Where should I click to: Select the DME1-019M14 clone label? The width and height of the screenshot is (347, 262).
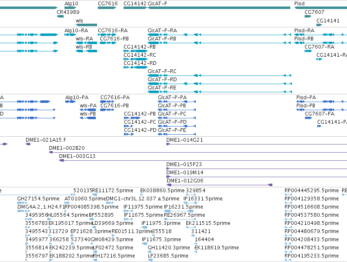click(x=185, y=173)
